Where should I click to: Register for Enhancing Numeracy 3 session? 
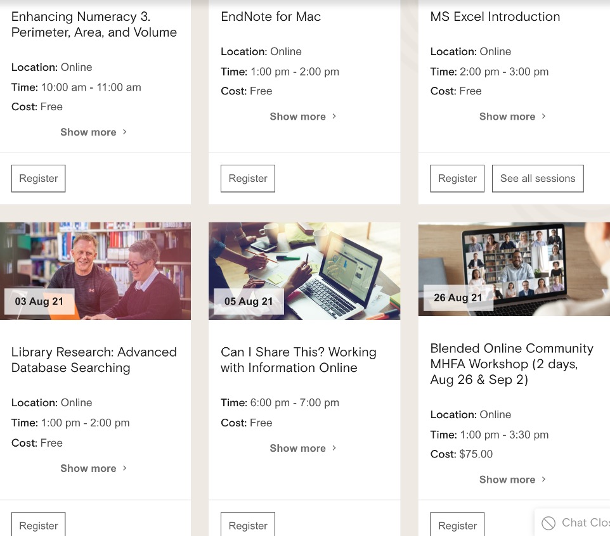tap(39, 179)
